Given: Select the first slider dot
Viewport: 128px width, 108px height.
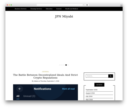Looking at the screenshot, I should pos(60,65).
